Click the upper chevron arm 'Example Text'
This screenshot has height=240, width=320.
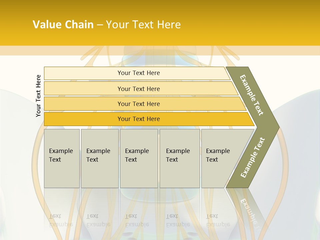pos(252,95)
